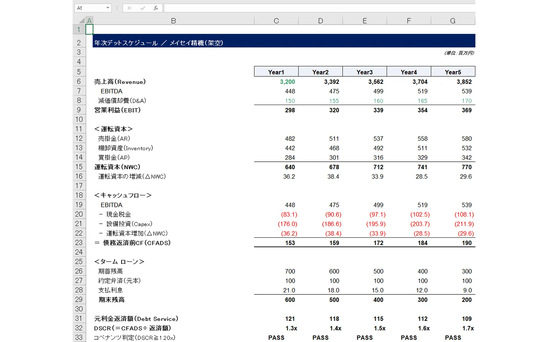The height and width of the screenshot is (342, 548).
Task: Select Year5 DSCR value 1.7x
Action: [468, 328]
